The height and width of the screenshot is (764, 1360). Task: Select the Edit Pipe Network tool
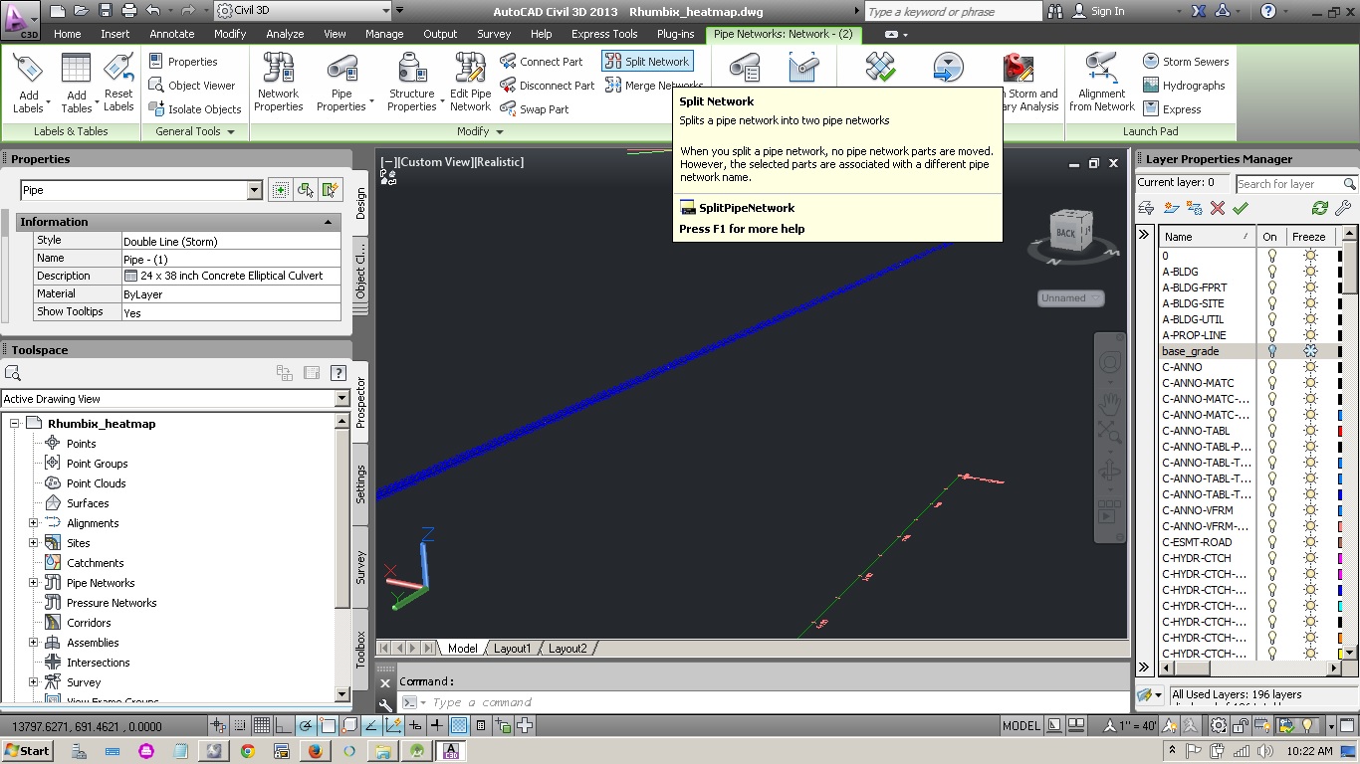click(x=469, y=82)
